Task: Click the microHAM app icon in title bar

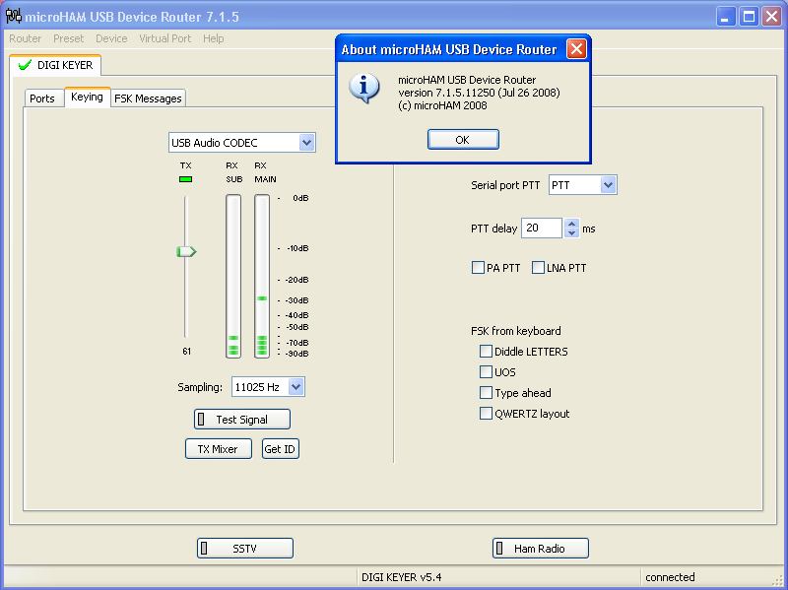Action: [x=13, y=16]
